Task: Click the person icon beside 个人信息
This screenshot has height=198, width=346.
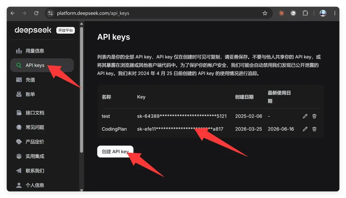Action: point(19,185)
